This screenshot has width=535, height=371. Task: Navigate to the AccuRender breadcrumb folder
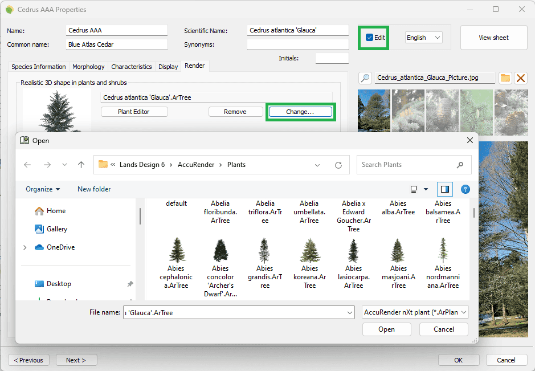(196, 165)
